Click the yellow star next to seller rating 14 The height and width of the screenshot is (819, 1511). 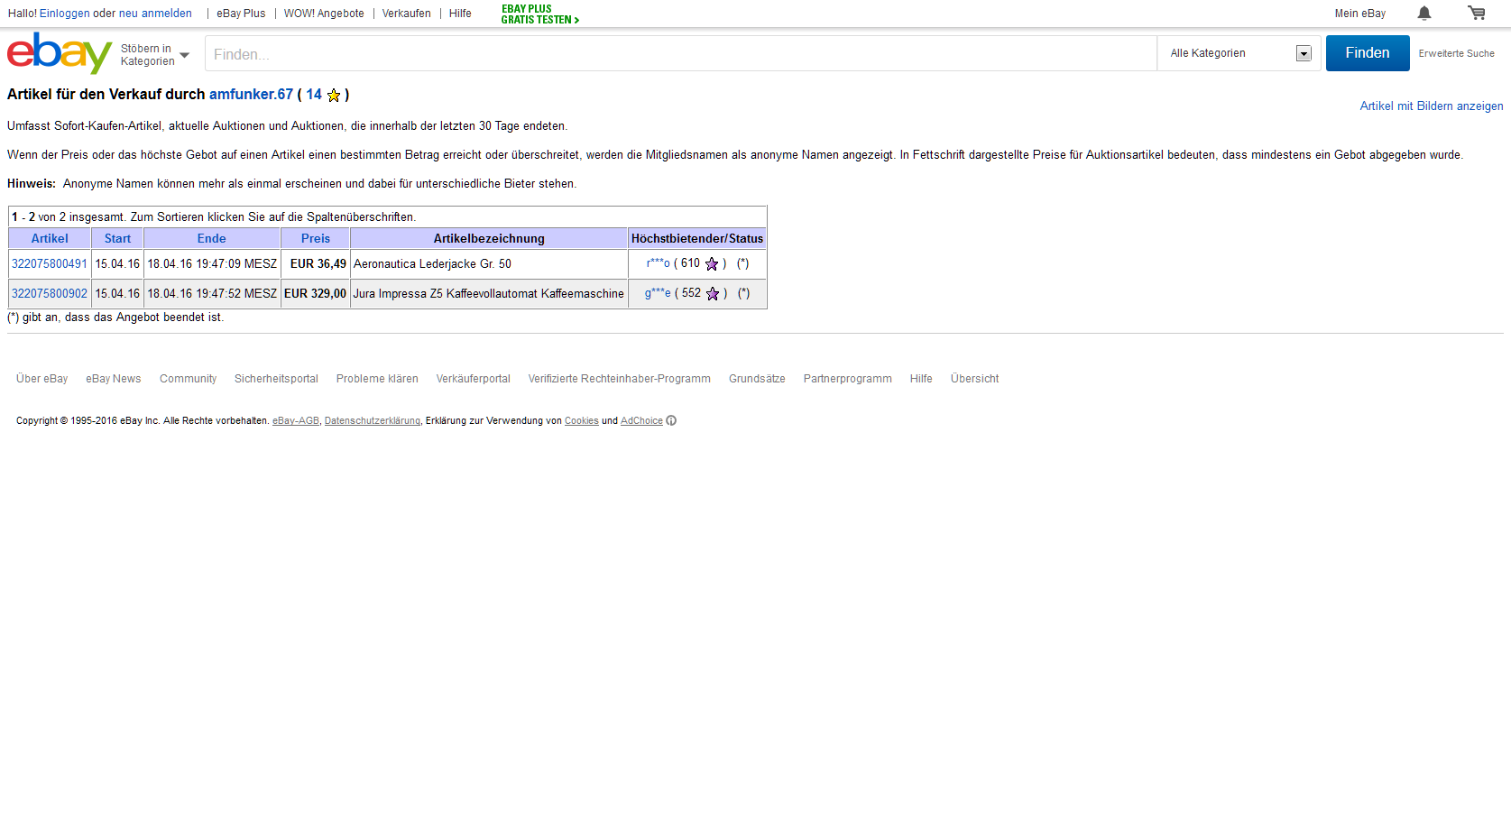334,95
